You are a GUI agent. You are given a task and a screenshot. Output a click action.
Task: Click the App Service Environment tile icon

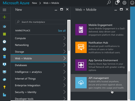[x=81, y=65]
